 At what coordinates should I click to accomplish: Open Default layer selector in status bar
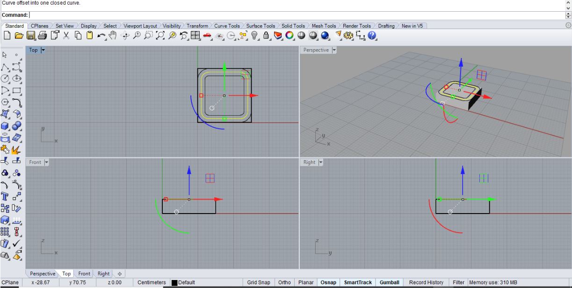[x=206, y=282]
